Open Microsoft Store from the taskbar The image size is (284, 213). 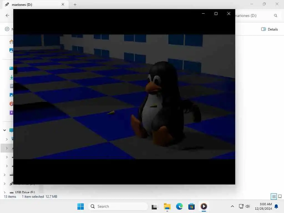pyautogui.click(x=191, y=206)
